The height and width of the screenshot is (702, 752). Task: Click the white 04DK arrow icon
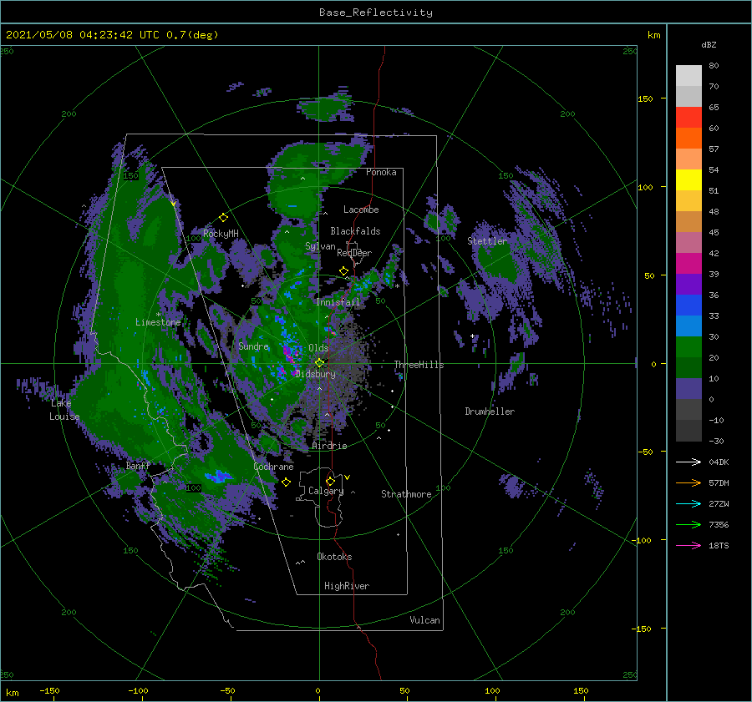[688, 462]
